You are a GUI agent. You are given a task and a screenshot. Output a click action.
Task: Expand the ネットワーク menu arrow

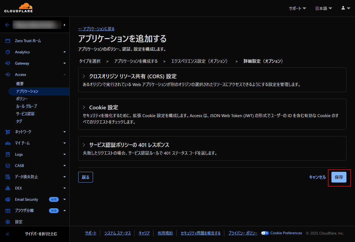65,132
